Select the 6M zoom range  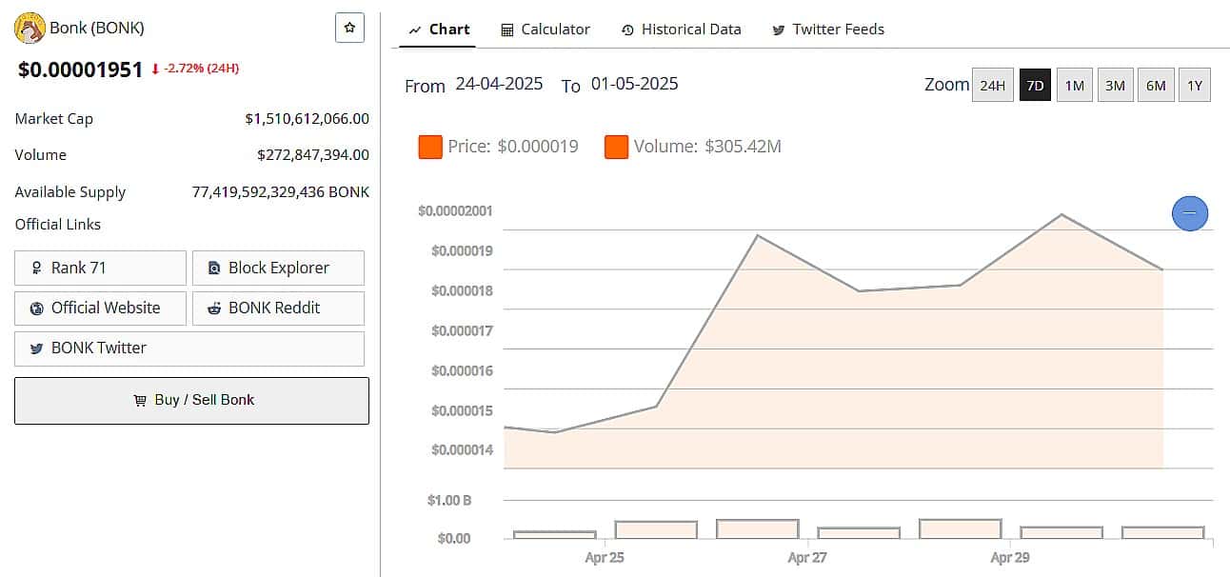[x=1156, y=85]
